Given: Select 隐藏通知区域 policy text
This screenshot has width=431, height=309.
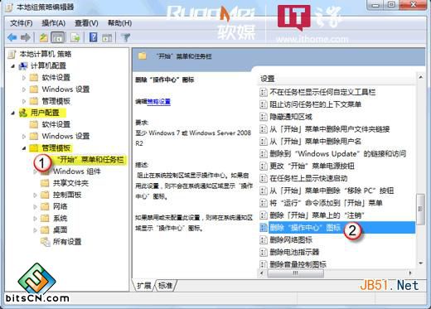Looking at the screenshot, I should pos(291,117).
